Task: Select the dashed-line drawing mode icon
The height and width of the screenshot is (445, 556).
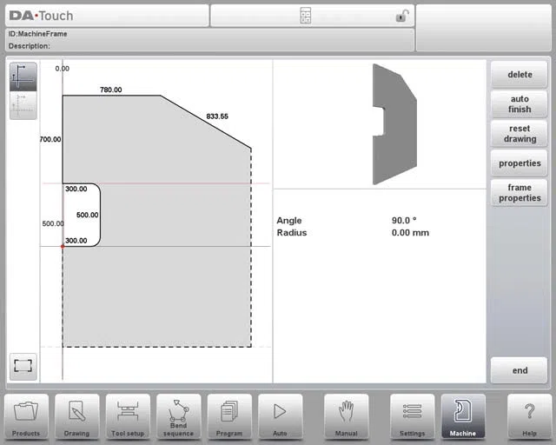Action: pos(23,105)
